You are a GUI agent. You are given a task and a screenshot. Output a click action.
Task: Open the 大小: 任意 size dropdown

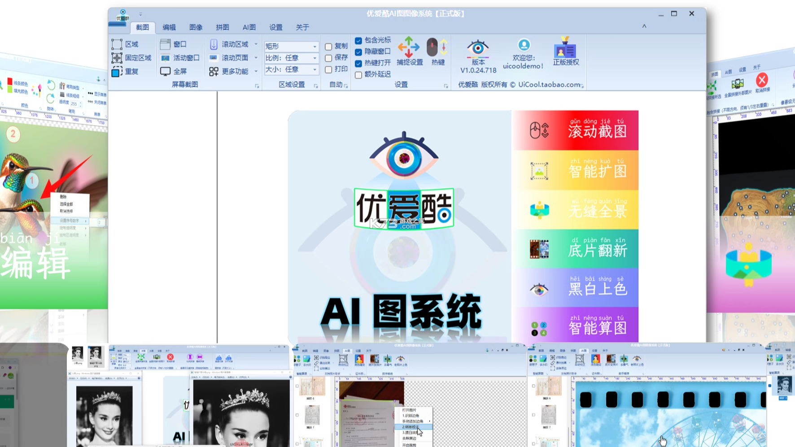(x=292, y=69)
